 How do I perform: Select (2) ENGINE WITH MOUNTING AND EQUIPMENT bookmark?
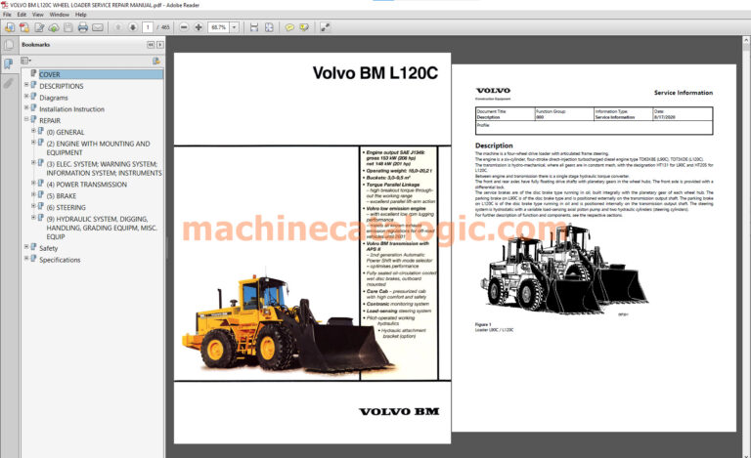(x=98, y=147)
